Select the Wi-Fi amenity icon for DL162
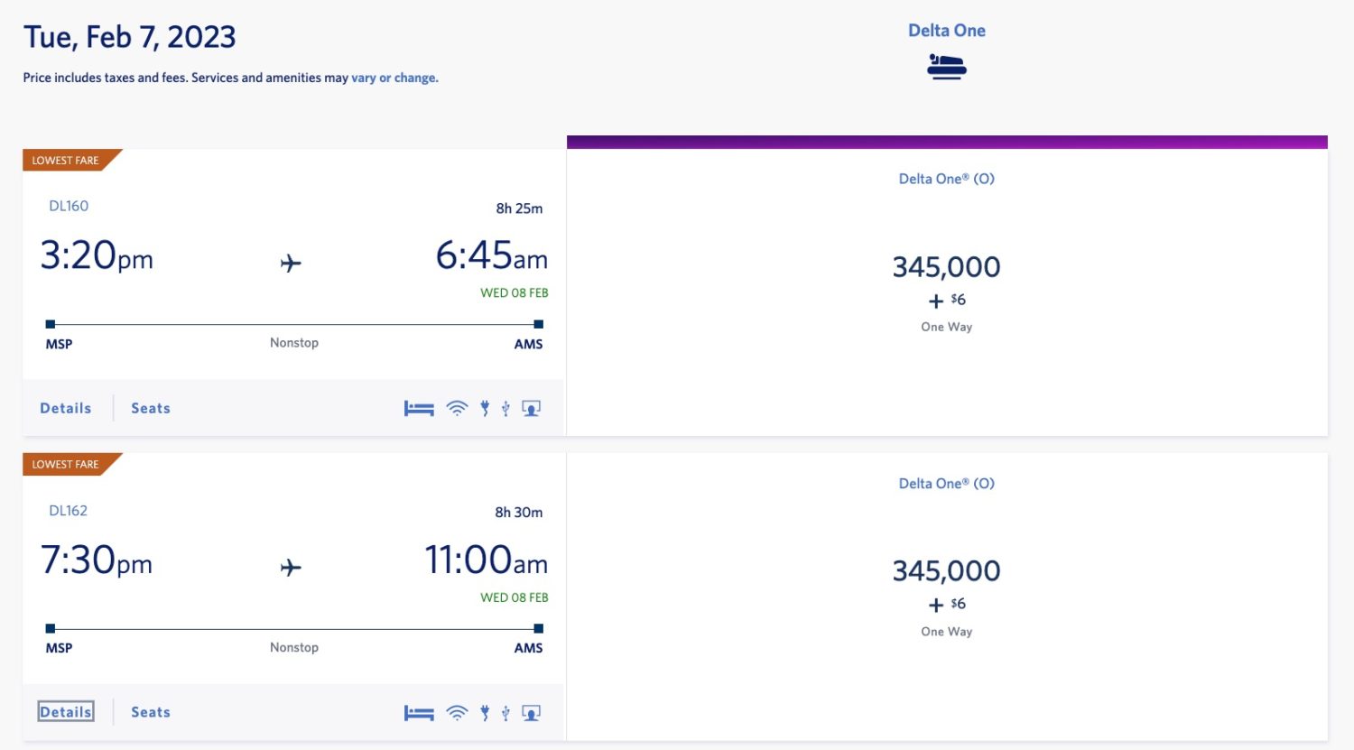This screenshot has width=1354, height=750. coord(456,712)
